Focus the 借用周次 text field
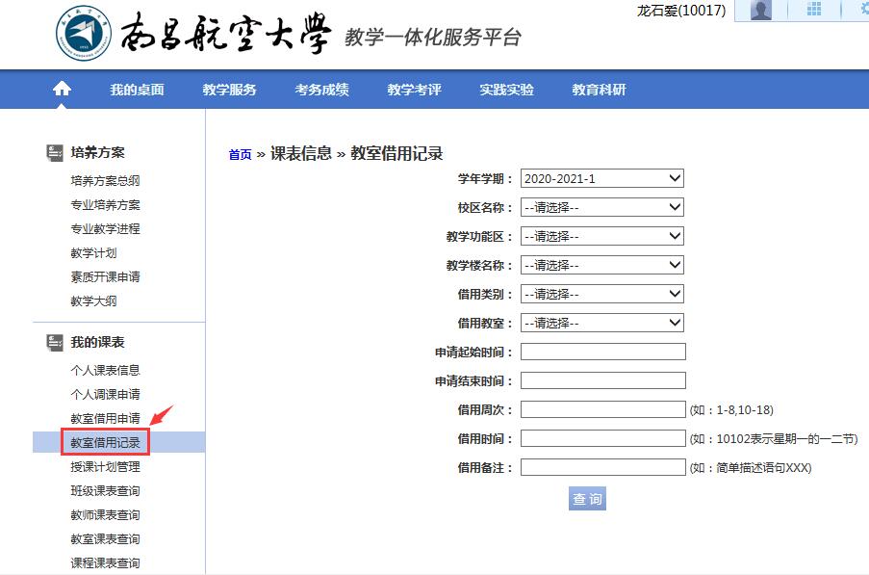Screen dimensions: 869x575 pyautogui.click(x=602, y=409)
